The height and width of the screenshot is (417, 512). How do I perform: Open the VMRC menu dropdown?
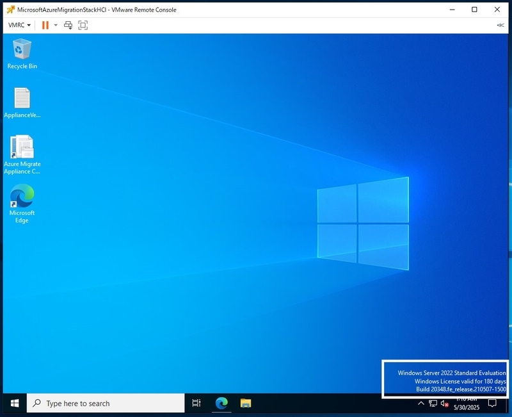[x=19, y=25]
